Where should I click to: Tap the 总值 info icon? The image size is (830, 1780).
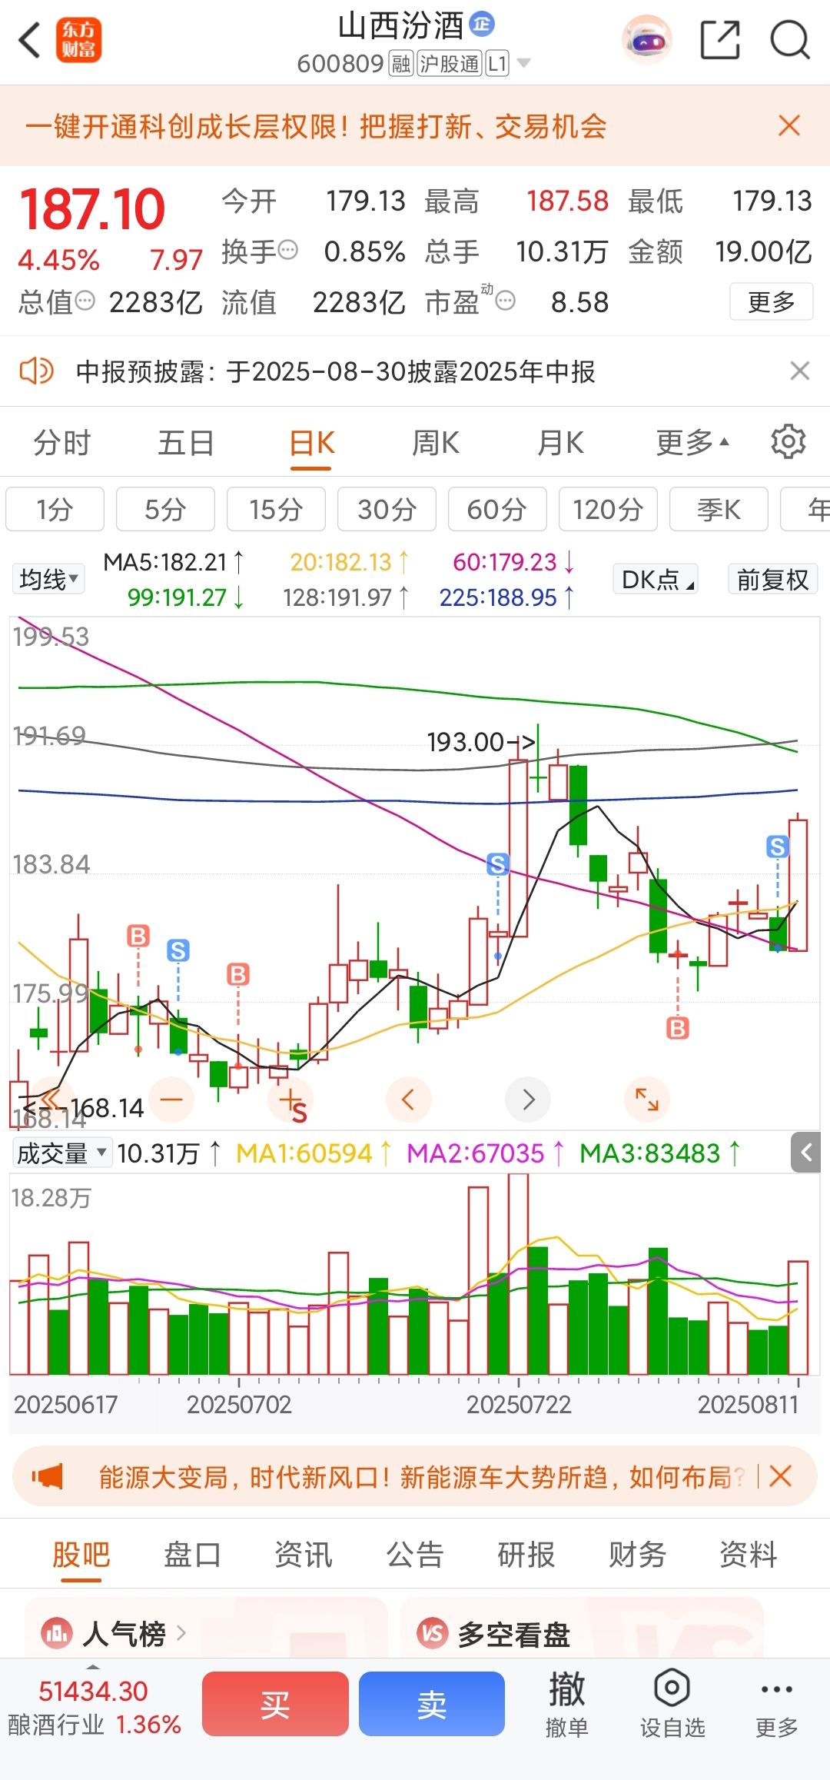[85, 301]
